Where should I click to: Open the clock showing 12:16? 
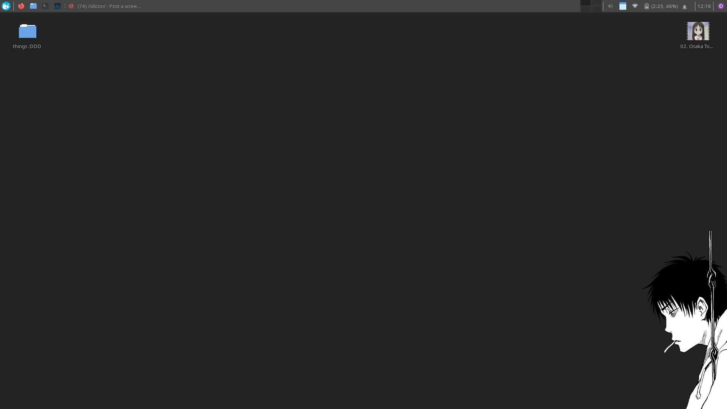[x=704, y=6]
